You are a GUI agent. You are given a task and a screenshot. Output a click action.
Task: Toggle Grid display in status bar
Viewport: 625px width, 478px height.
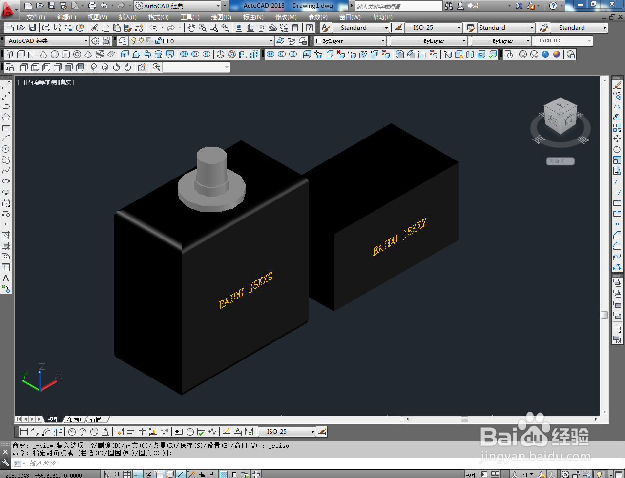tap(127, 474)
